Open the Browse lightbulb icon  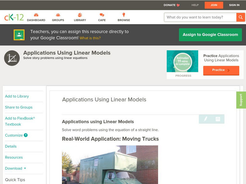124,15
